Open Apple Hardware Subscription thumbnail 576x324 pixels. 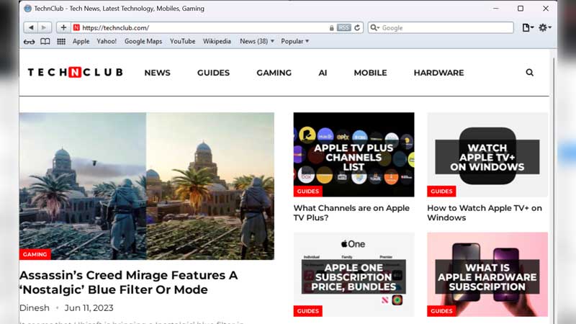click(487, 274)
